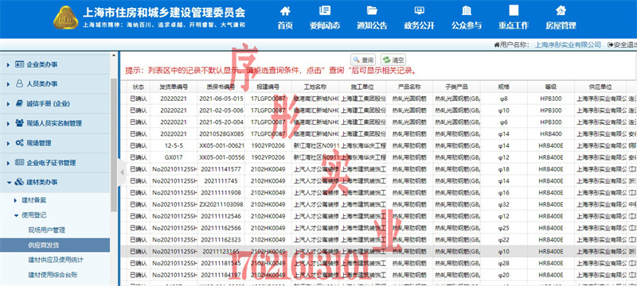This screenshot has height=286, width=637.
Task: Click the 发货单编号 cell 12-5-5
Action: [x=174, y=145]
